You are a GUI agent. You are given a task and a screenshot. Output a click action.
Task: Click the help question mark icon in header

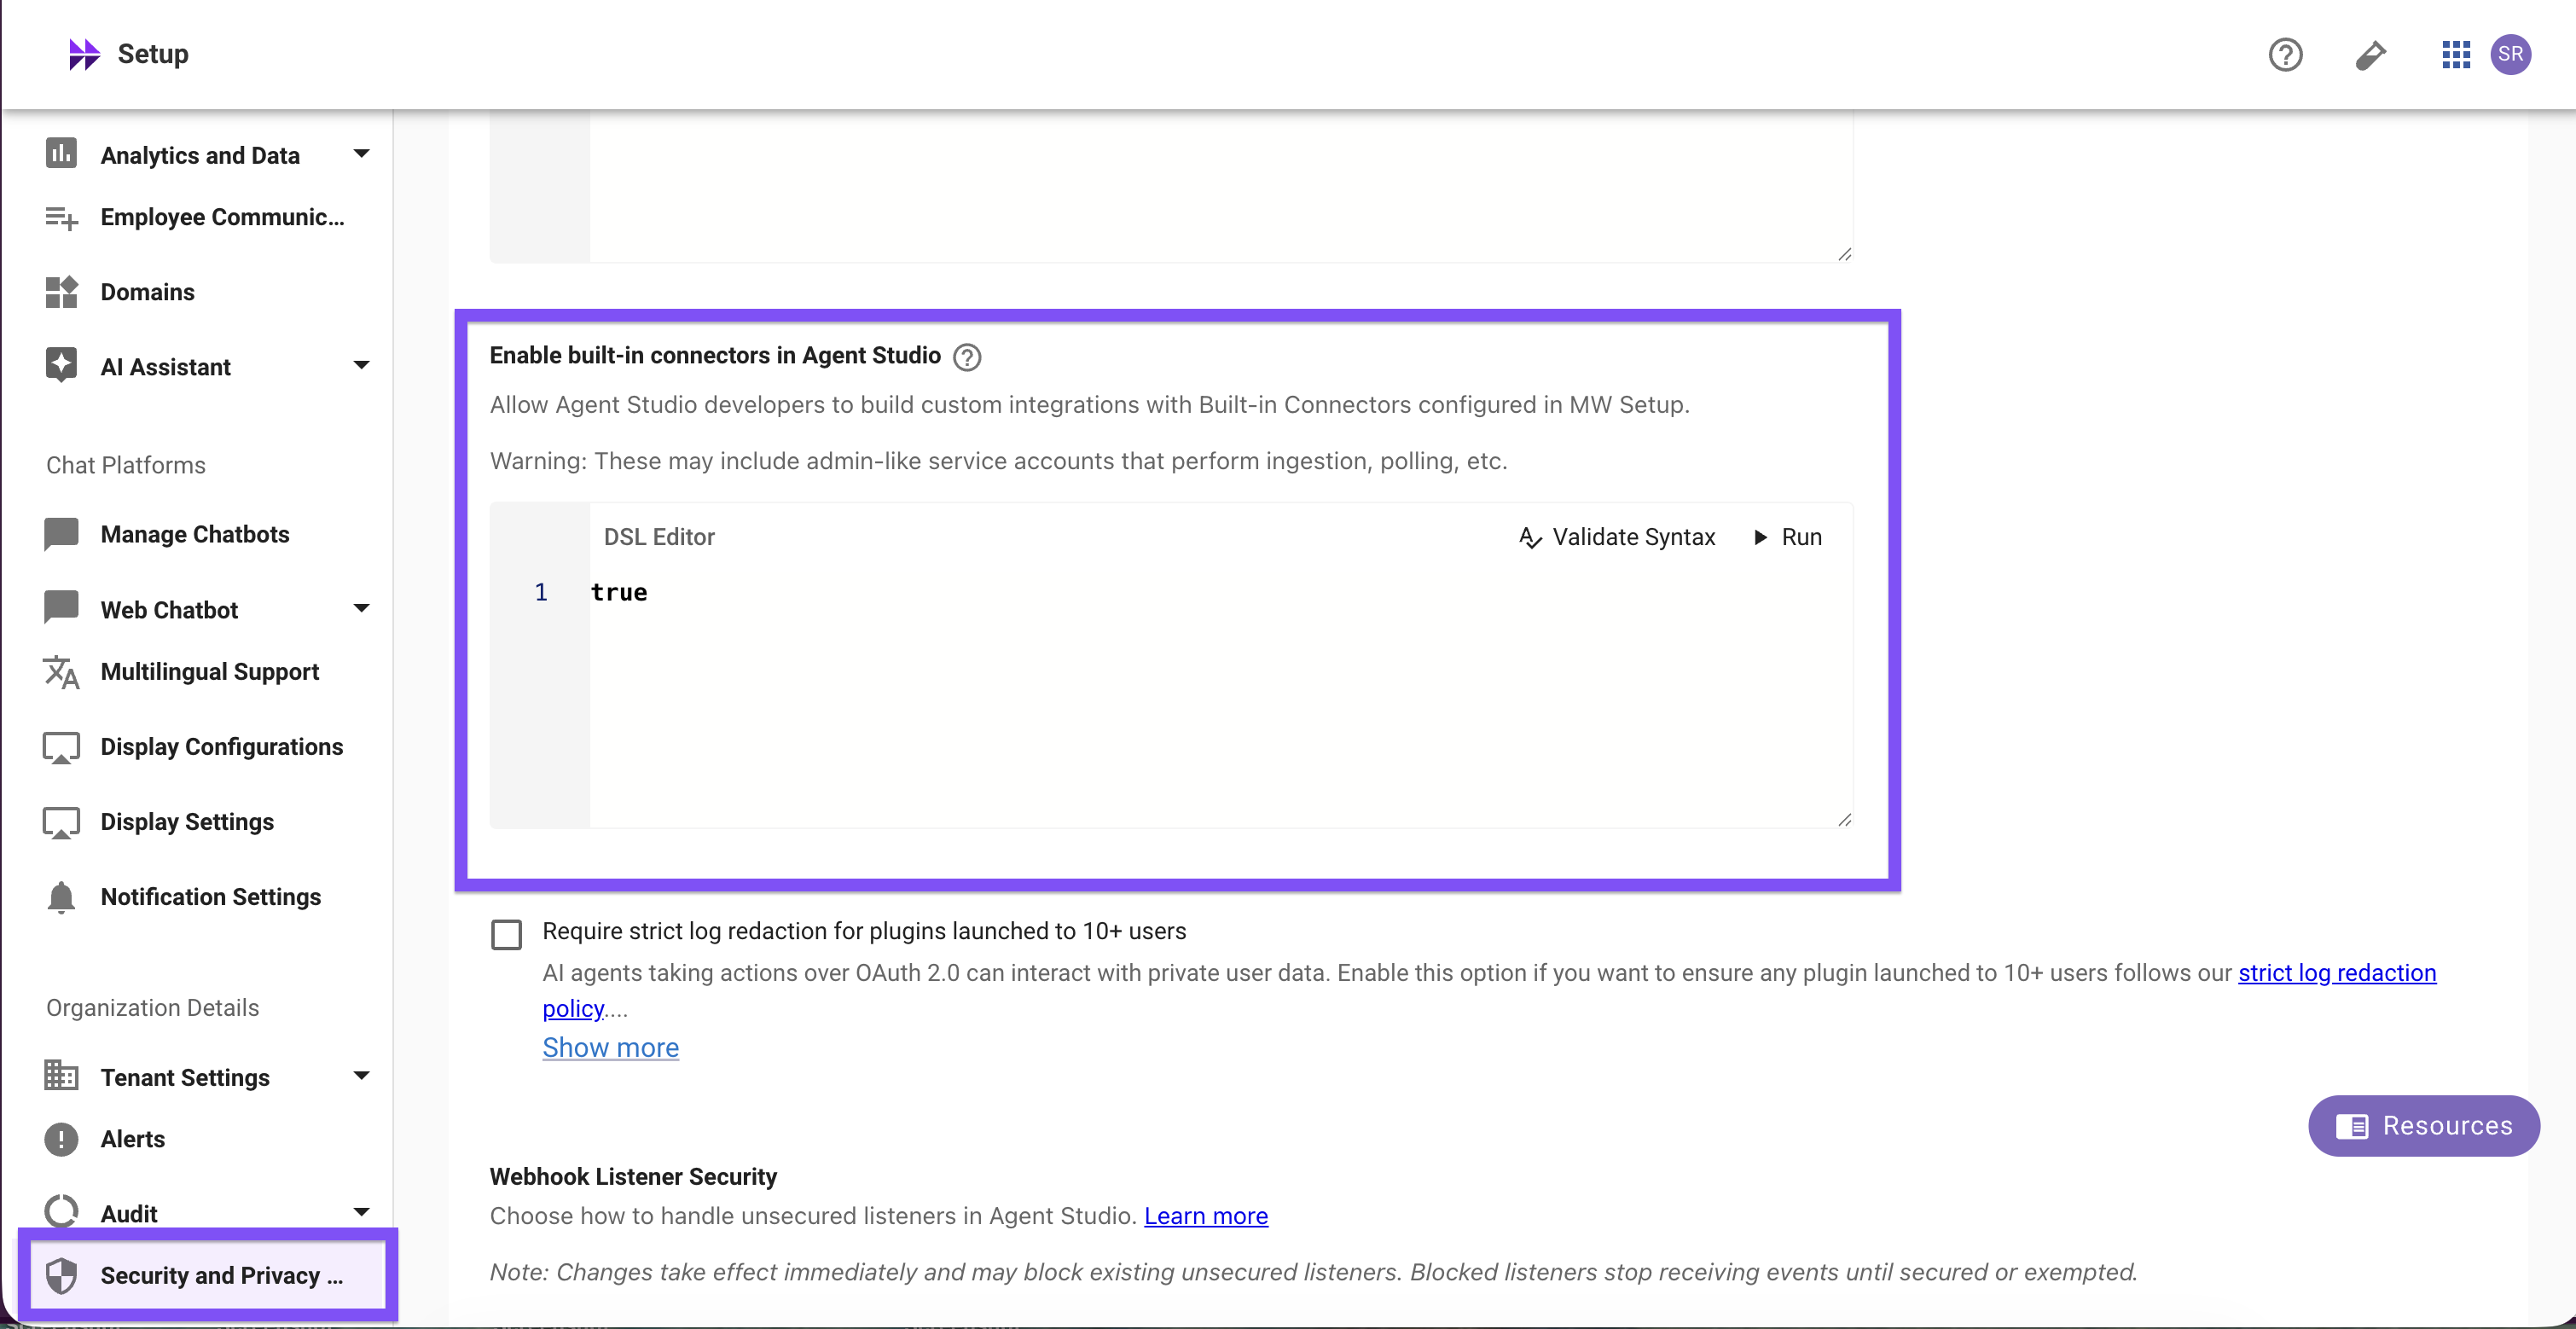point(2285,54)
